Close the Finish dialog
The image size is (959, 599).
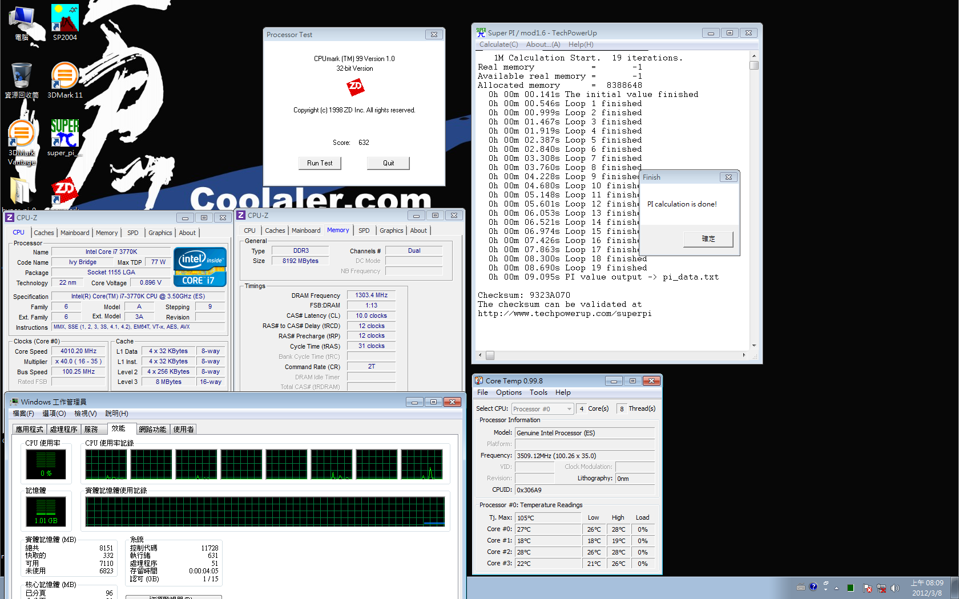click(728, 177)
